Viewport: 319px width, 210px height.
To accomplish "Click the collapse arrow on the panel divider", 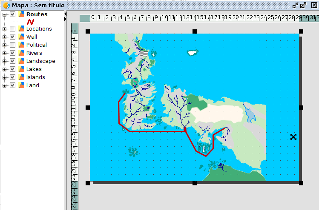I will point(66,14).
